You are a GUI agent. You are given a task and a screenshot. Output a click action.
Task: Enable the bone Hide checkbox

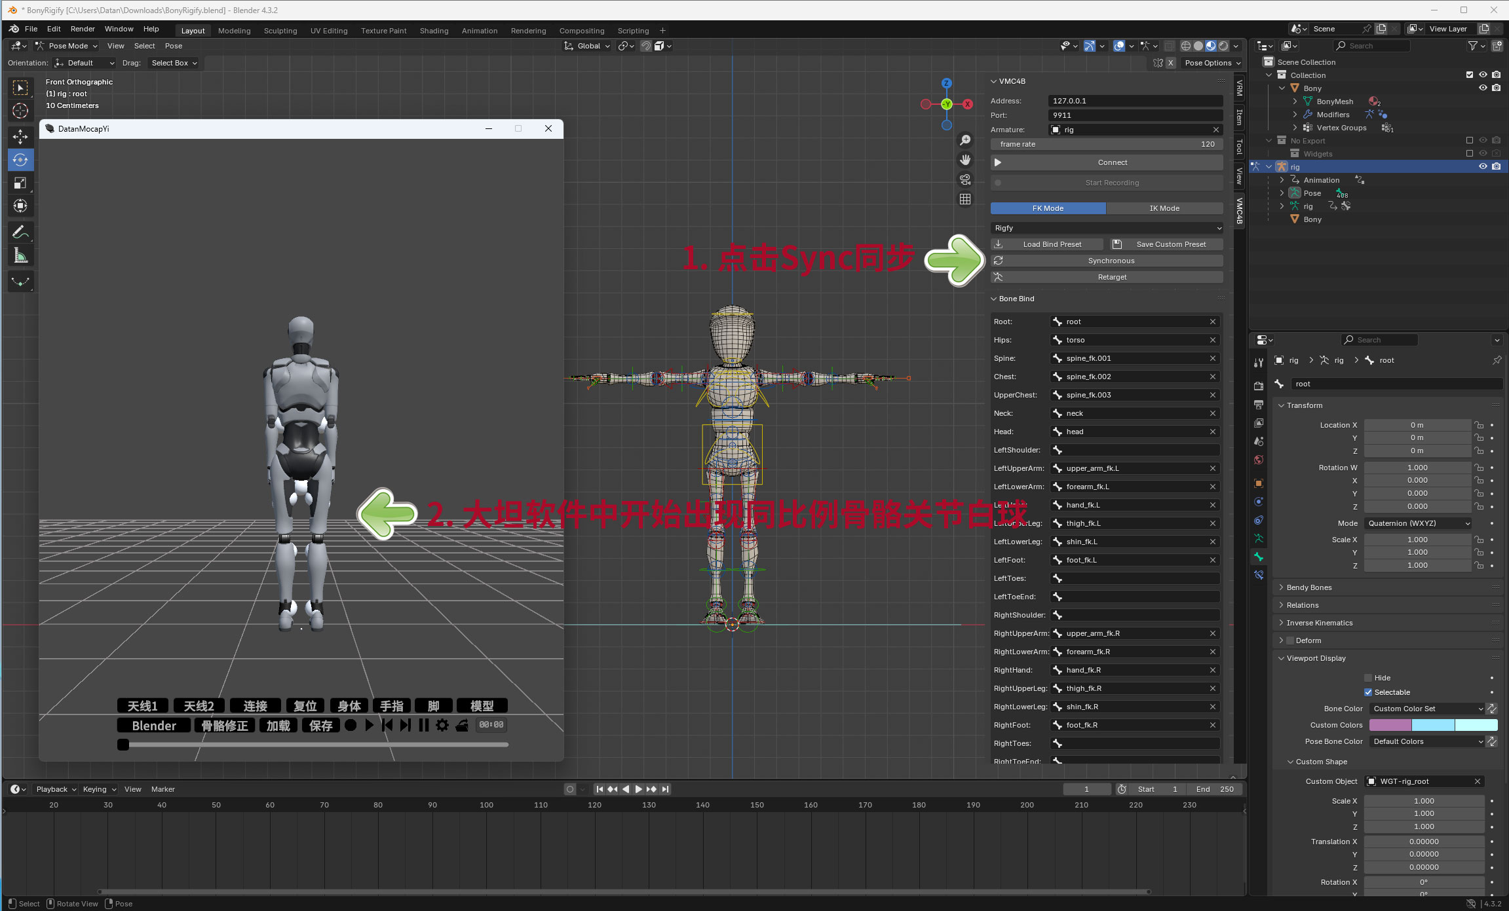point(1368,678)
